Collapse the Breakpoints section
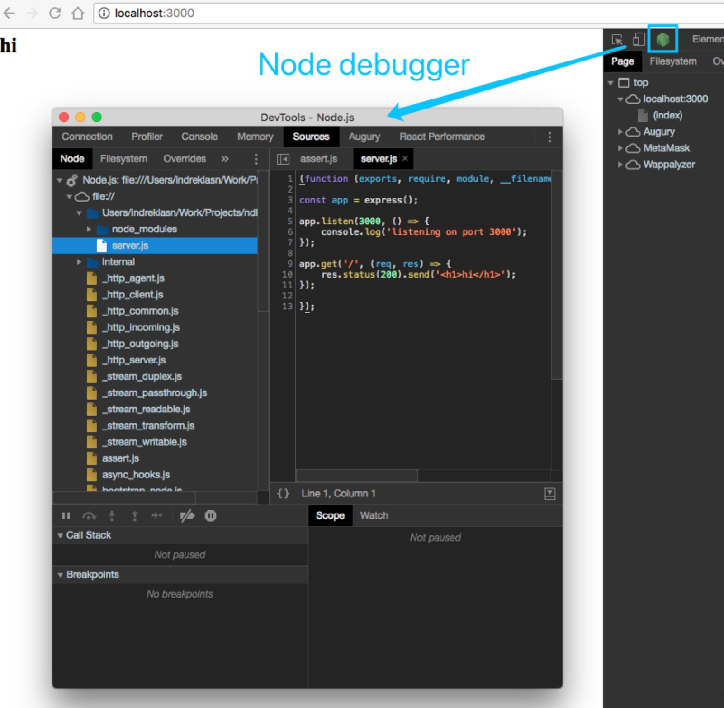Screen dimensions: 724x708 (60, 575)
